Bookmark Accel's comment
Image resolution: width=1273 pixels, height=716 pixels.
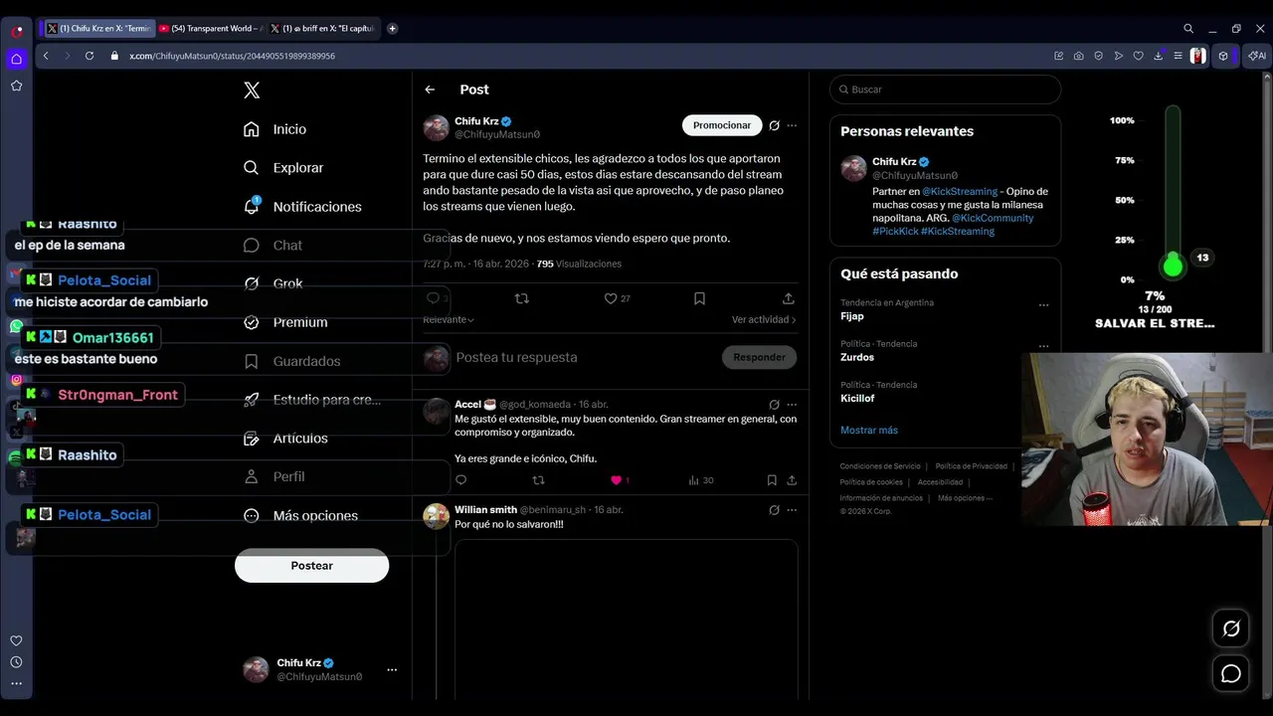[x=772, y=480]
